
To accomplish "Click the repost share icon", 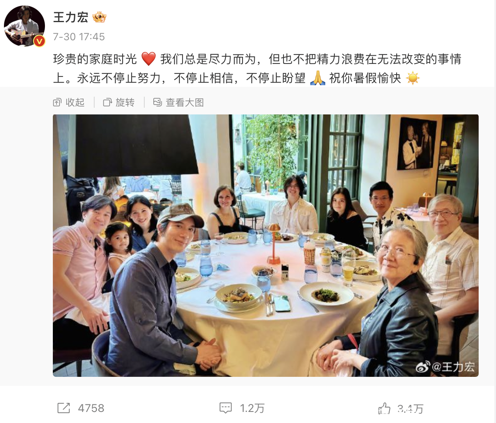I will tap(63, 408).
